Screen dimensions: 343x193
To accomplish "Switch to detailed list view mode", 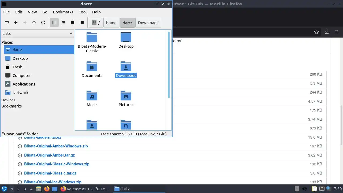I will (82, 23).
